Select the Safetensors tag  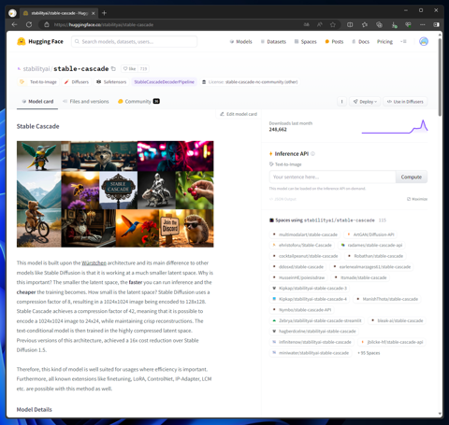tap(111, 82)
